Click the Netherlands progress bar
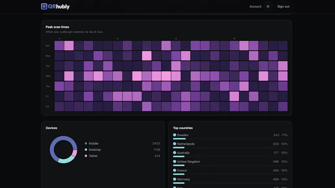Image resolution: width=335 pixels, height=188 pixels. 230,147
